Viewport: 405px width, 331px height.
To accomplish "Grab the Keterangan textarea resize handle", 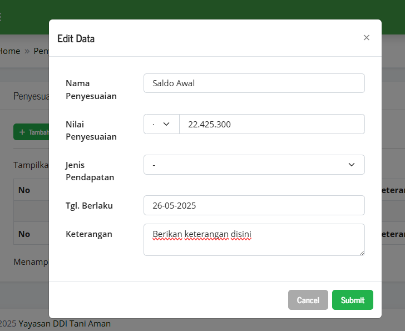I will pyautogui.click(x=362, y=253).
